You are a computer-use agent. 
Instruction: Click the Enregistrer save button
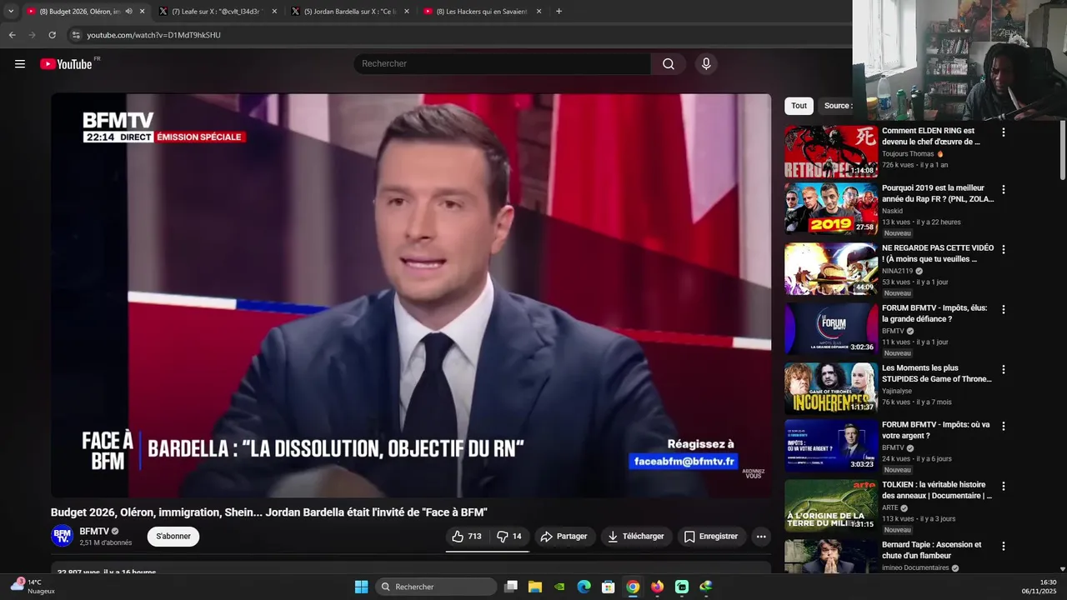coord(711,537)
